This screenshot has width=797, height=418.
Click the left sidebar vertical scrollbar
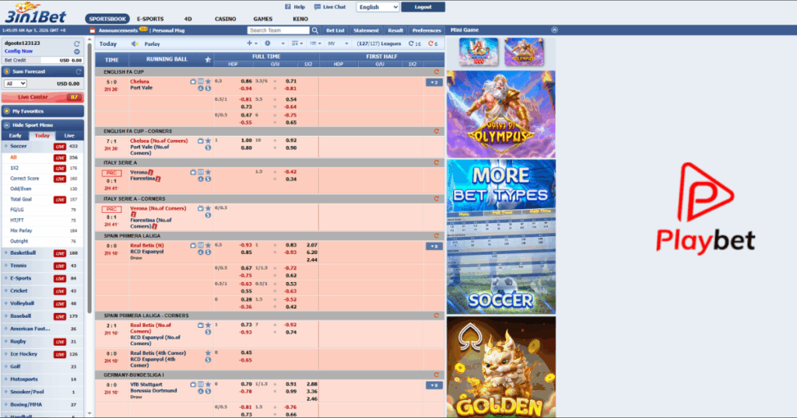point(90,178)
